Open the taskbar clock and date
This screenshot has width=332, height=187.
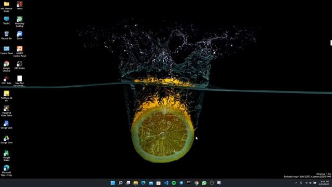click(324, 183)
